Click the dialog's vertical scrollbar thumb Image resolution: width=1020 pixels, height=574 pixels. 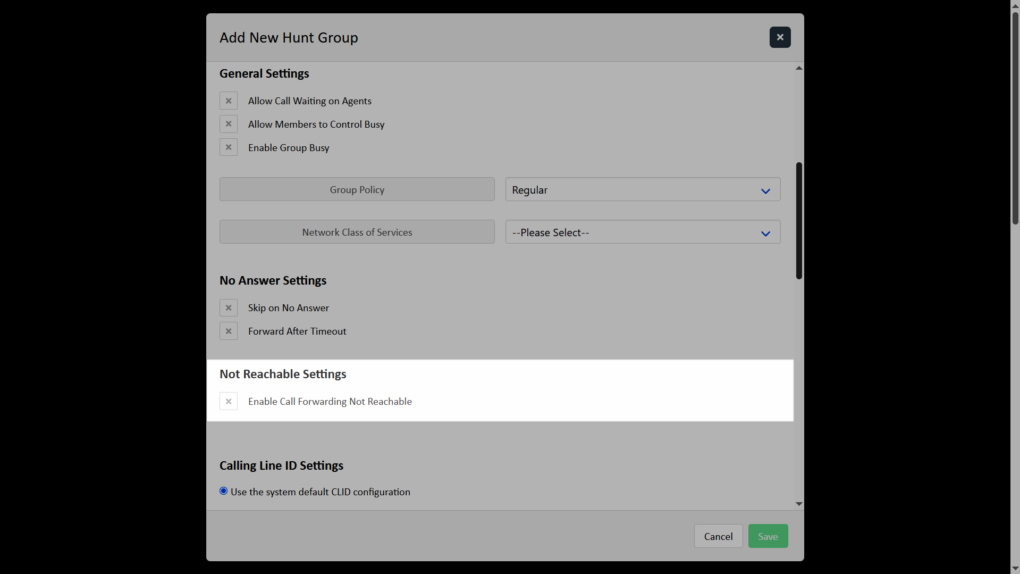(799, 221)
